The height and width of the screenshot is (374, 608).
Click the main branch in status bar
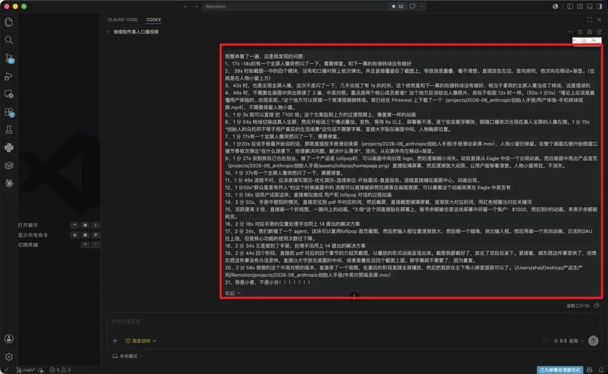[x=25, y=370]
